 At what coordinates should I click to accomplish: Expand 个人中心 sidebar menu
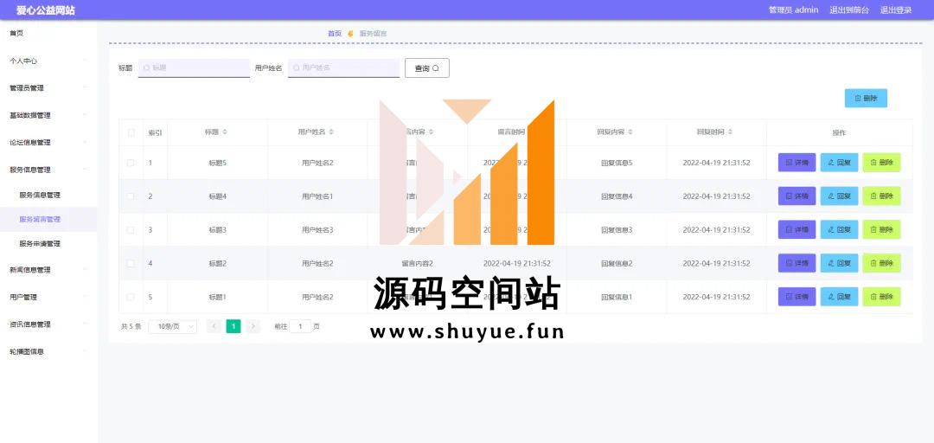[x=48, y=61]
